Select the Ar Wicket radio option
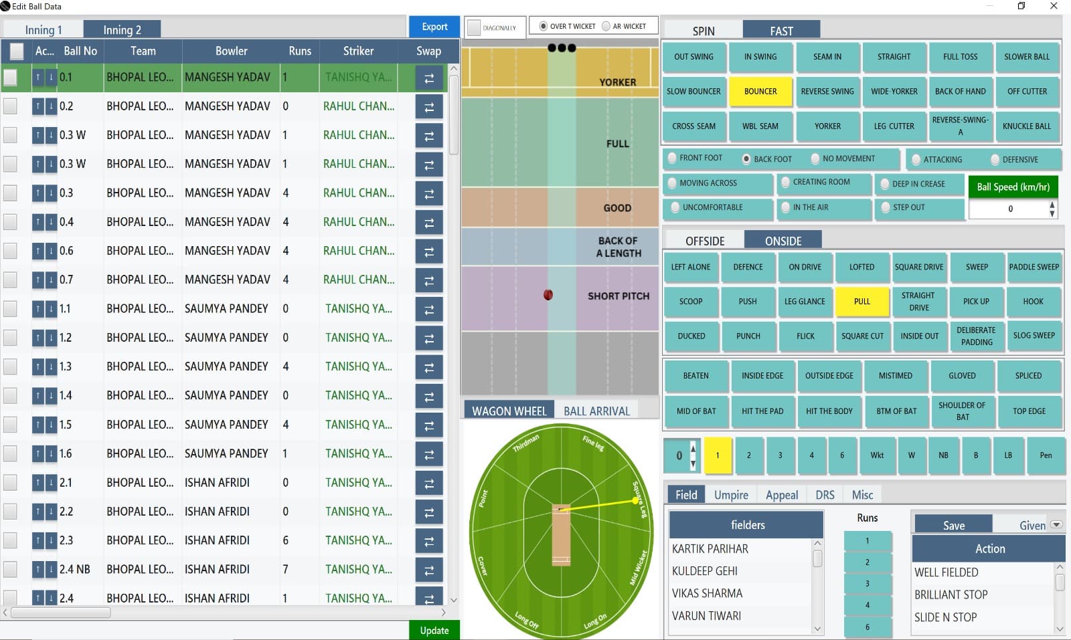This screenshot has width=1071, height=640. click(x=606, y=26)
